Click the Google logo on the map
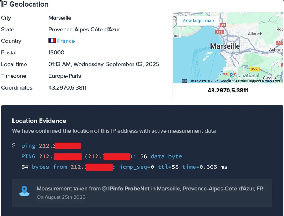The image size is (284, 216). click(x=228, y=74)
